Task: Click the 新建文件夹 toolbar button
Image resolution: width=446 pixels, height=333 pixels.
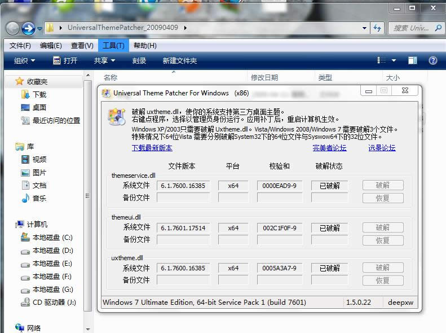Action: (x=179, y=60)
